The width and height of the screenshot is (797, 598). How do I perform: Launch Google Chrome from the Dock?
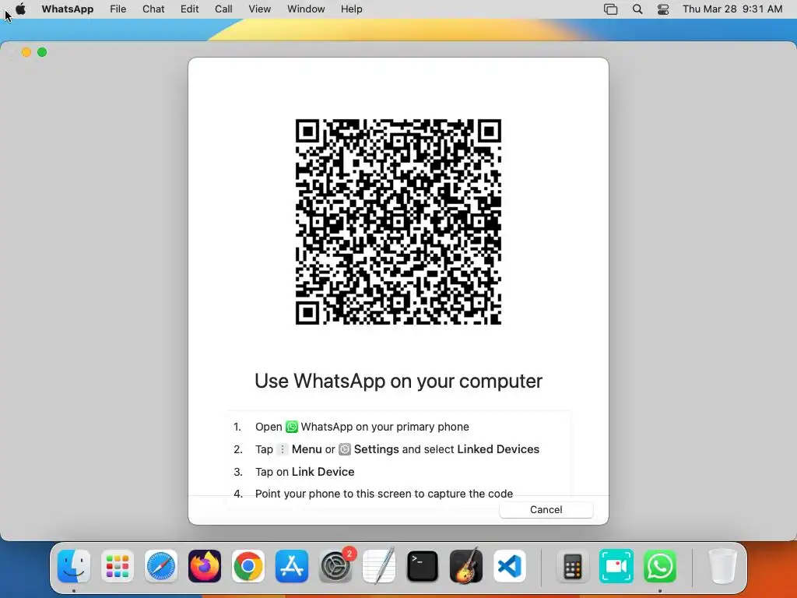pyautogui.click(x=248, y=566)
